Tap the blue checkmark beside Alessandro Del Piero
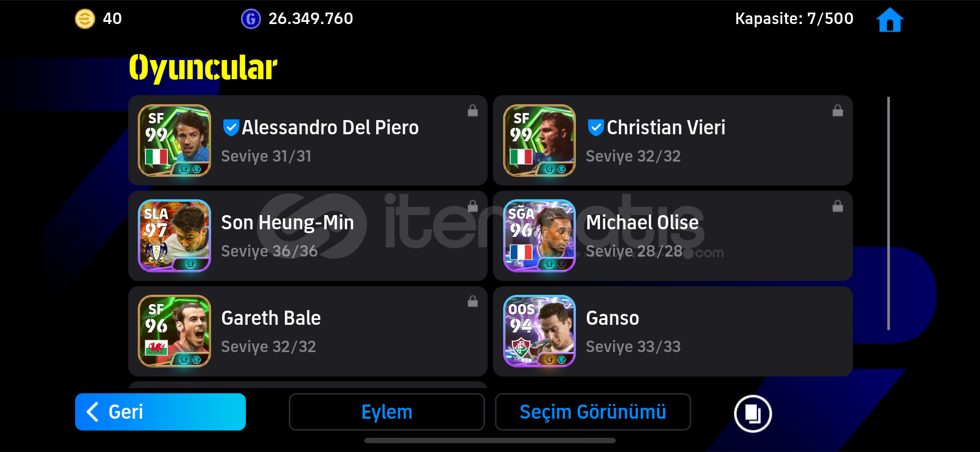This screenshot has height=452, width=980. [231, 128]
